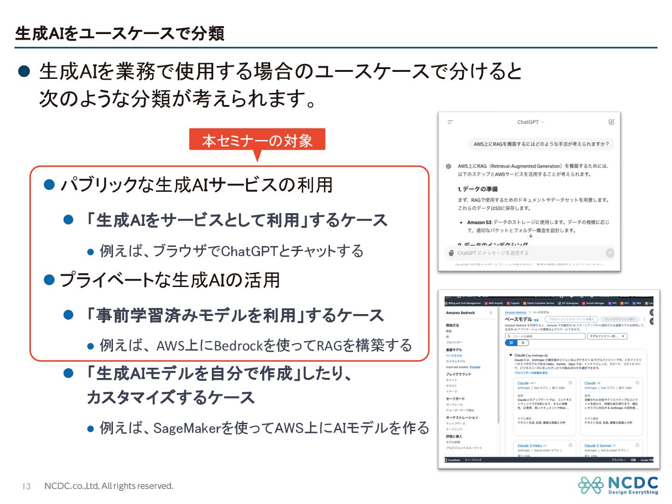Click the scroll-to-bottom arrow in ChatGPT chat
Screen dimensions: 672x504
click(531, 236)
